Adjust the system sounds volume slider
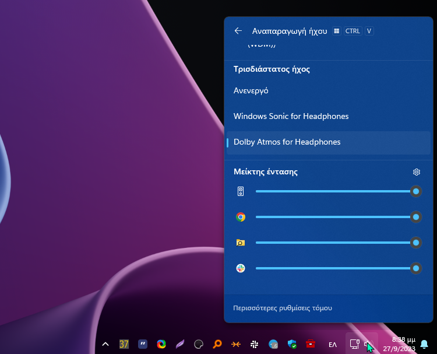 pos(339,191)
